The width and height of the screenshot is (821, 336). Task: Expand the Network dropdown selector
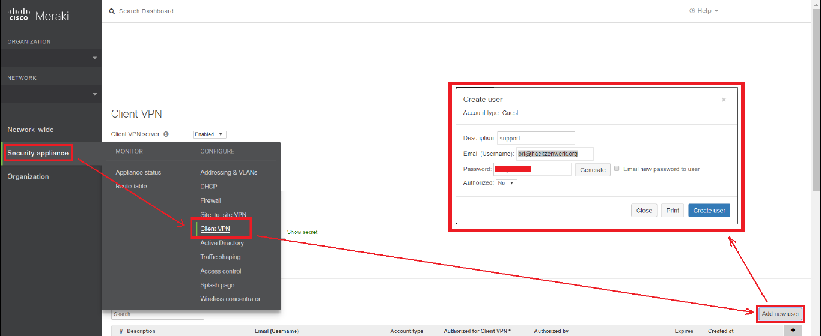click(50, 94)
